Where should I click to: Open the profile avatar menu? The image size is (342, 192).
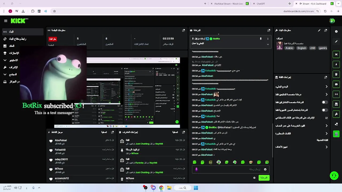click(332, 21)
